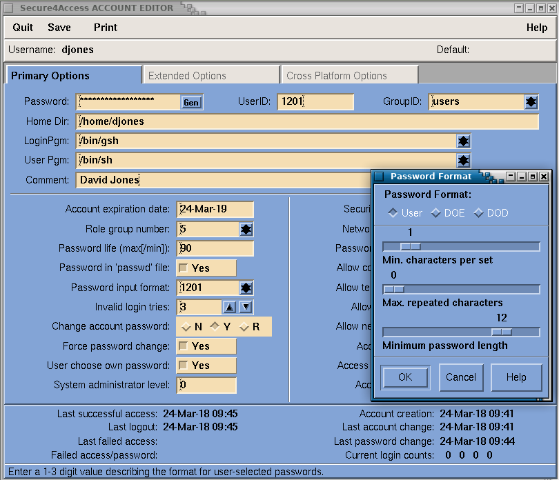
Task: Switch to the Extended Options tab
Action: click(210, 75)
